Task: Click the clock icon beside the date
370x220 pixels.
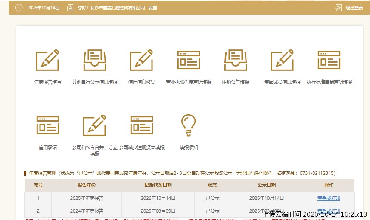Action: (x=19, y=8)
